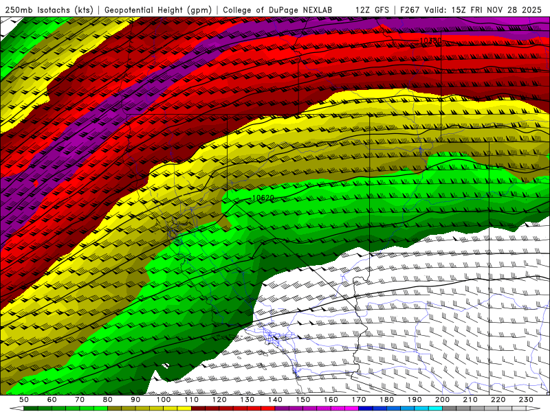Click the legend value 60
Screen dimensions: 550x412
coord(52,400)
